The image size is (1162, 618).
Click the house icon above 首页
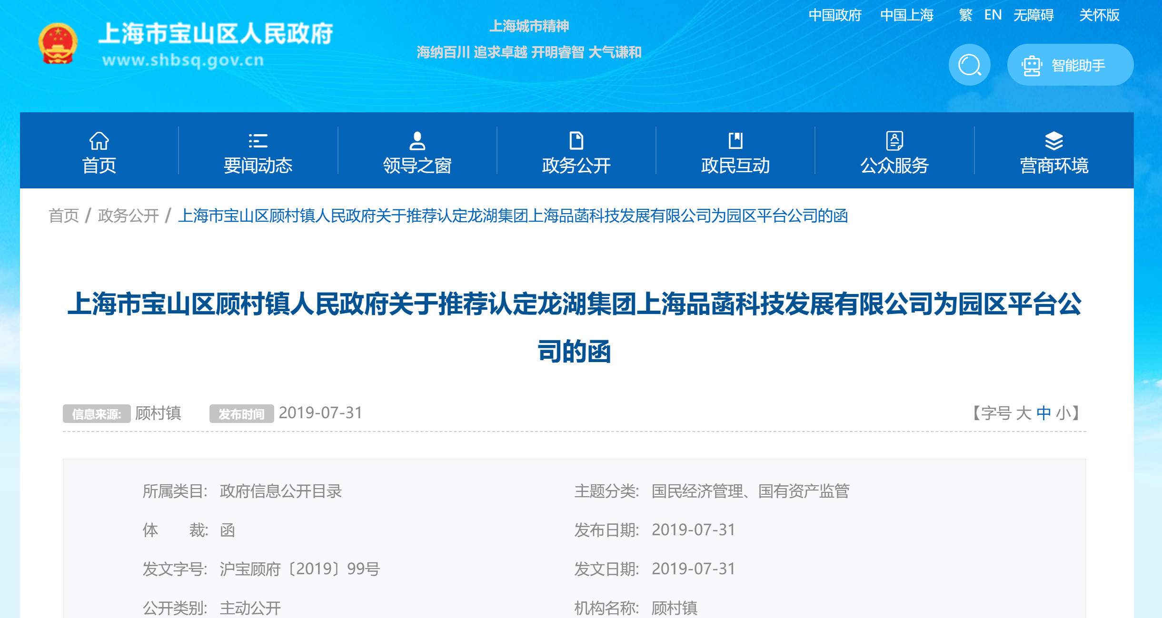[x=99, y=141]
